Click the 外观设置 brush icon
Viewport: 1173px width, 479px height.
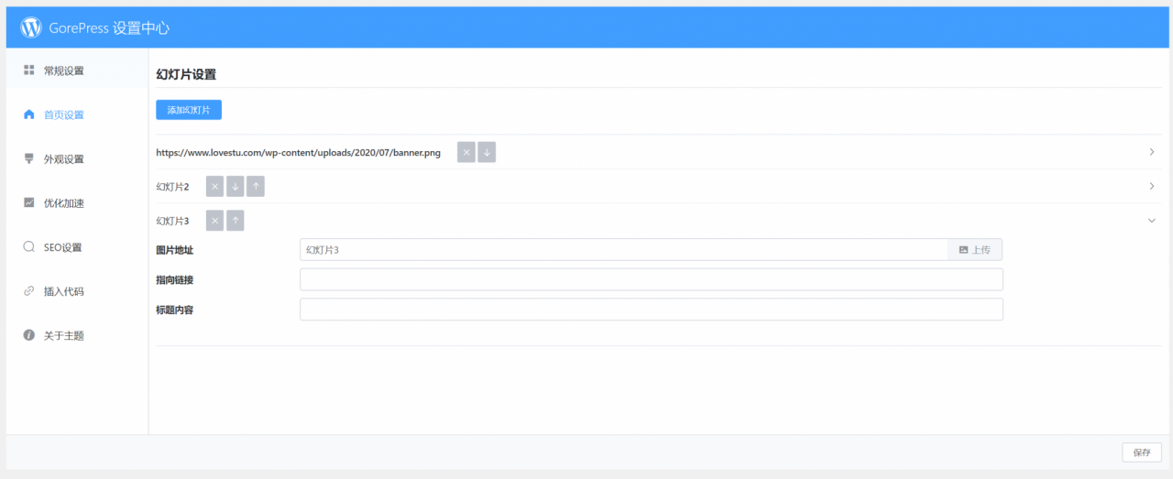(x=28, y=158)
